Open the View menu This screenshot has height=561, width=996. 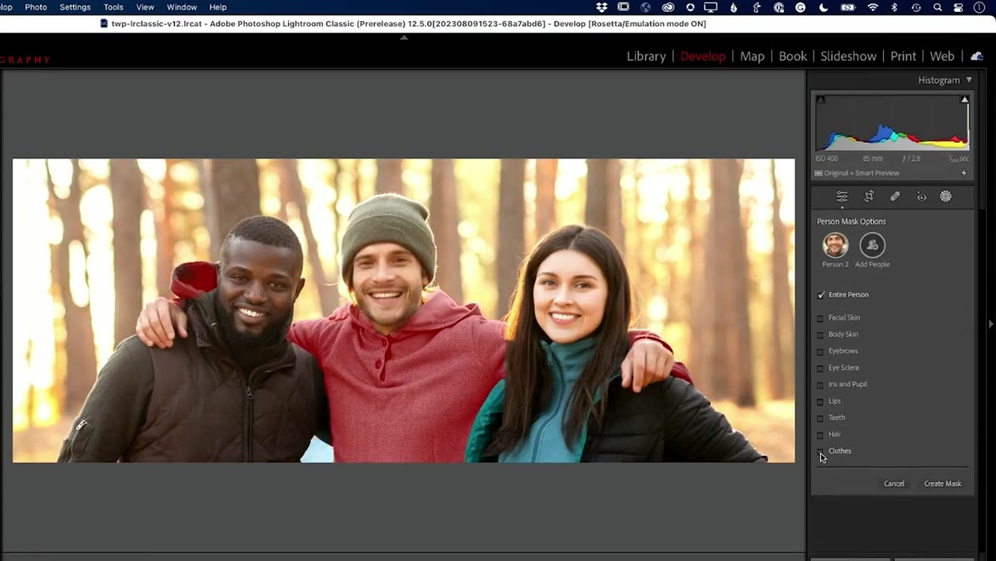pos(145,7)
